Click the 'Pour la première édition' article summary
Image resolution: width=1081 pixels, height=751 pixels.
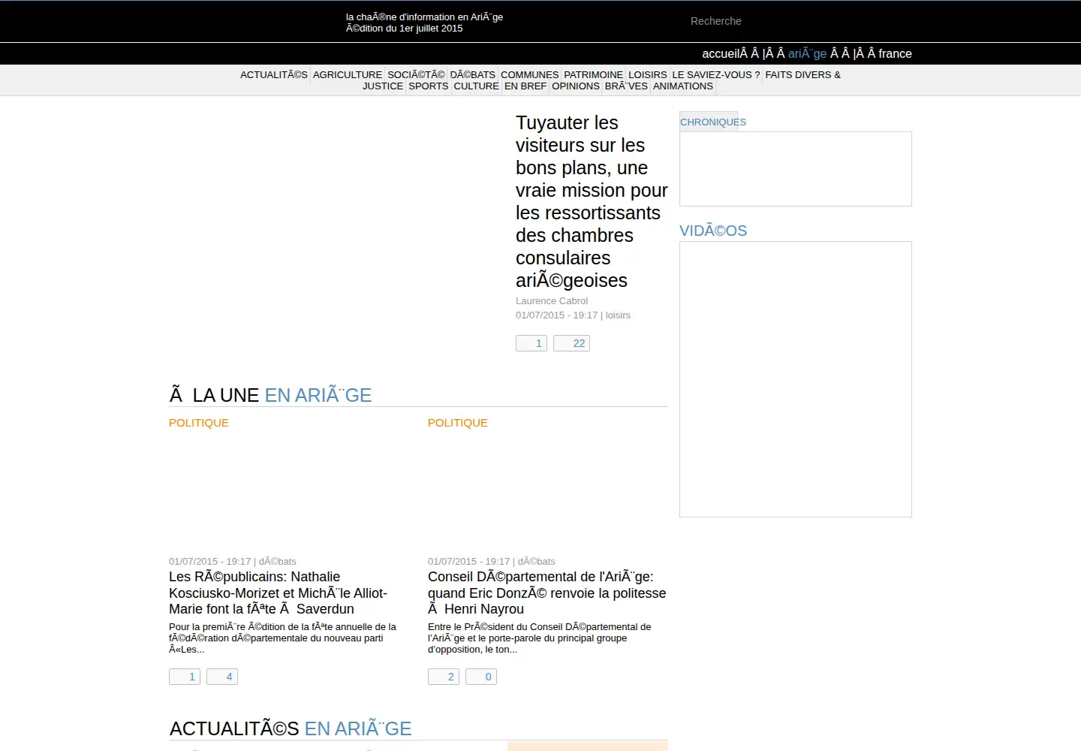(282, 638)
